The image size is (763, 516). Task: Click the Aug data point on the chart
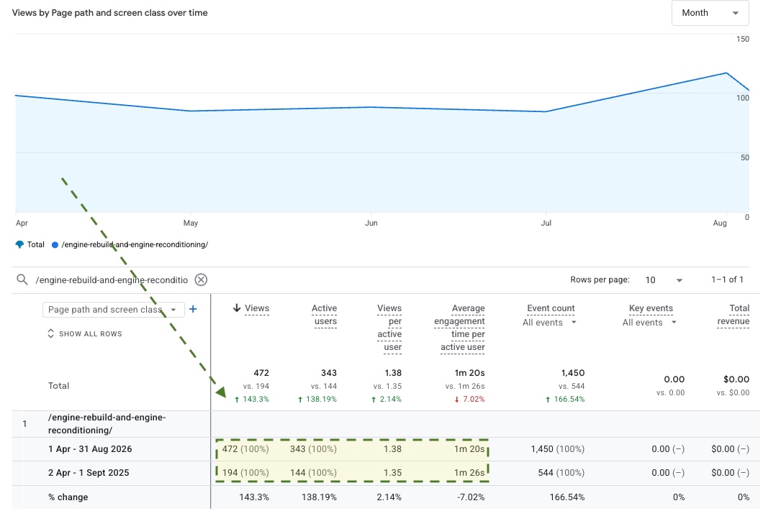coord(726,73)
